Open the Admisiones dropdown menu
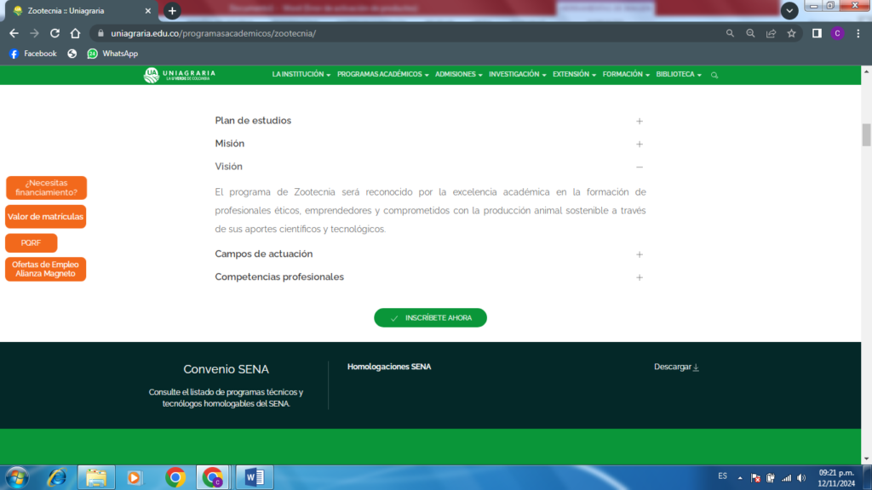This screenshot has height=490, width=872. pos(458,75)
